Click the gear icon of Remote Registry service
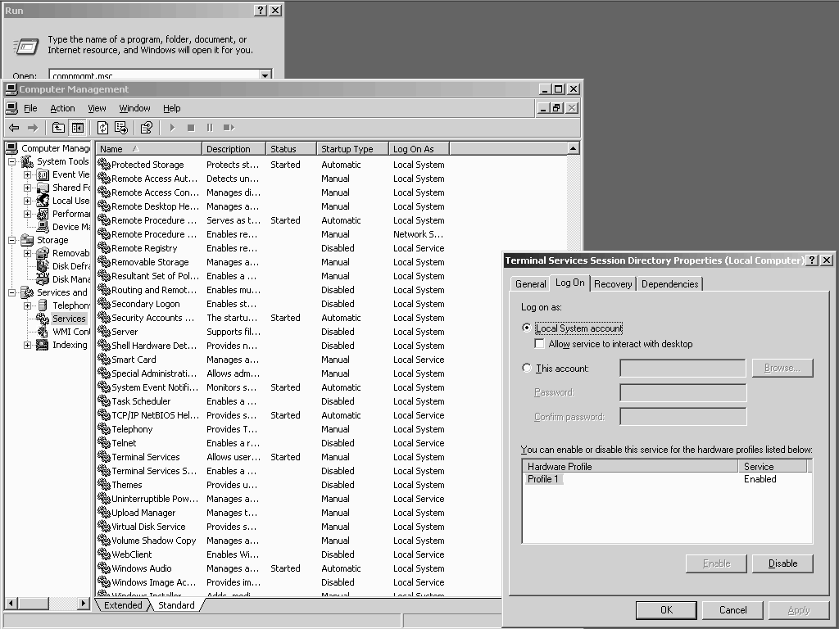The image size is (839, 629). (x=104, y=248)
